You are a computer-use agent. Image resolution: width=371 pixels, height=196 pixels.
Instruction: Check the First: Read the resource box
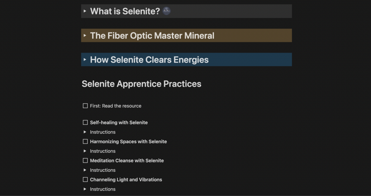(85, 106)
